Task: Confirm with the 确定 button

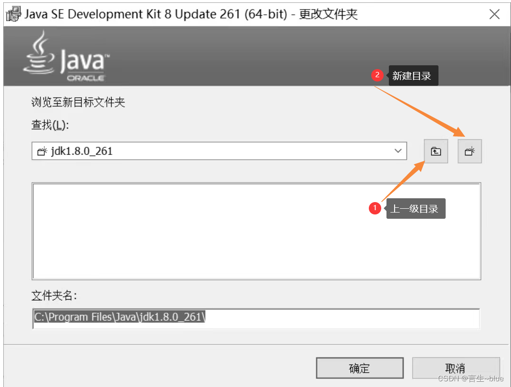Action: pyautogui.click(x=360, y=368)
